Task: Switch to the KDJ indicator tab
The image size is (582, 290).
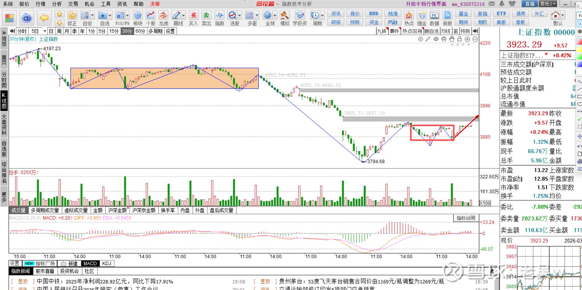Action: click(x=107, y=264)
